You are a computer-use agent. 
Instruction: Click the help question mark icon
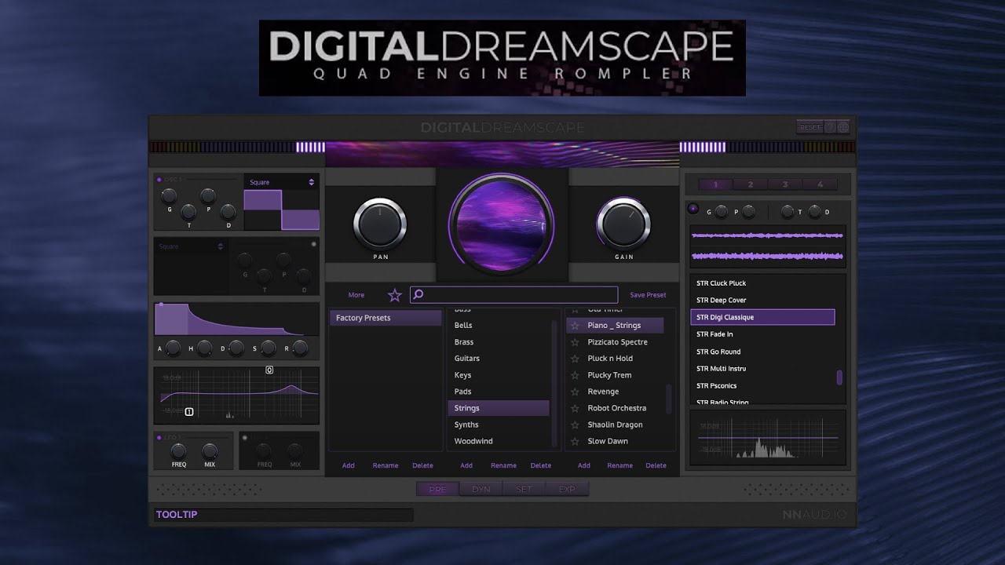830,127
